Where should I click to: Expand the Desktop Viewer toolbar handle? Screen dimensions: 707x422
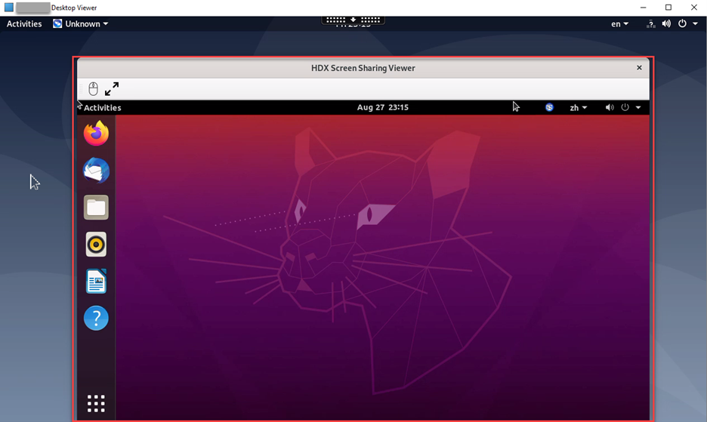click(x=353, y=20)
